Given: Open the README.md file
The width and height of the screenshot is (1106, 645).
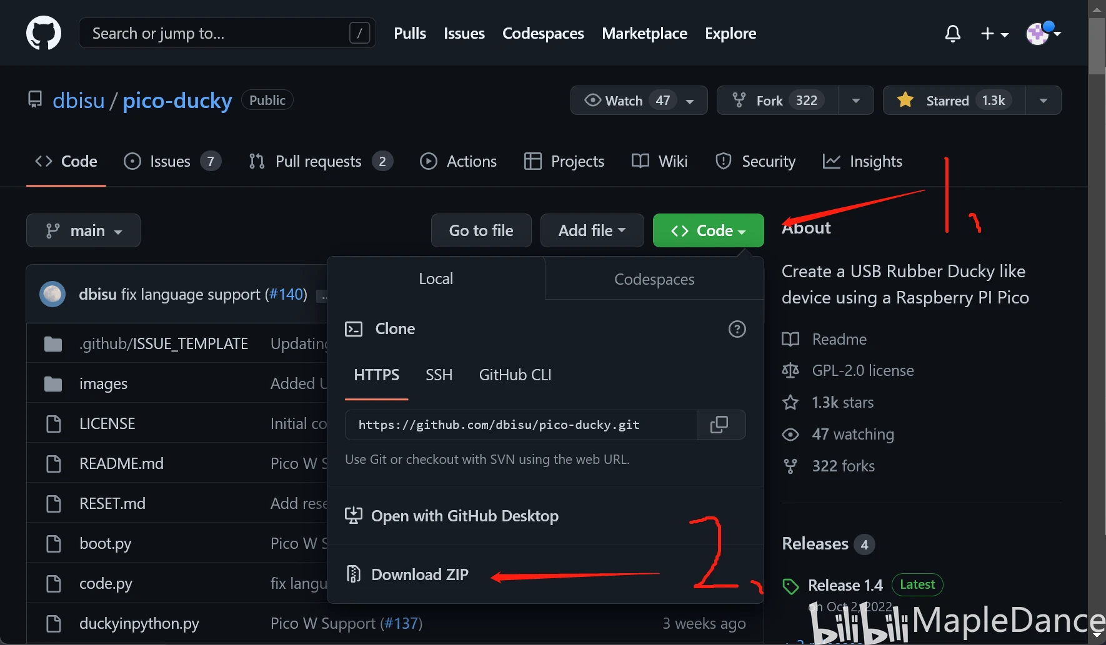Looking at the screenshot, I should tap(121, 464).
